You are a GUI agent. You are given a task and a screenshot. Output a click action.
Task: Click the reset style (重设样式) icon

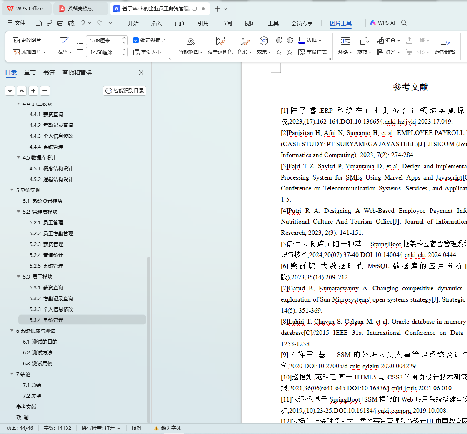coord(302,52)
